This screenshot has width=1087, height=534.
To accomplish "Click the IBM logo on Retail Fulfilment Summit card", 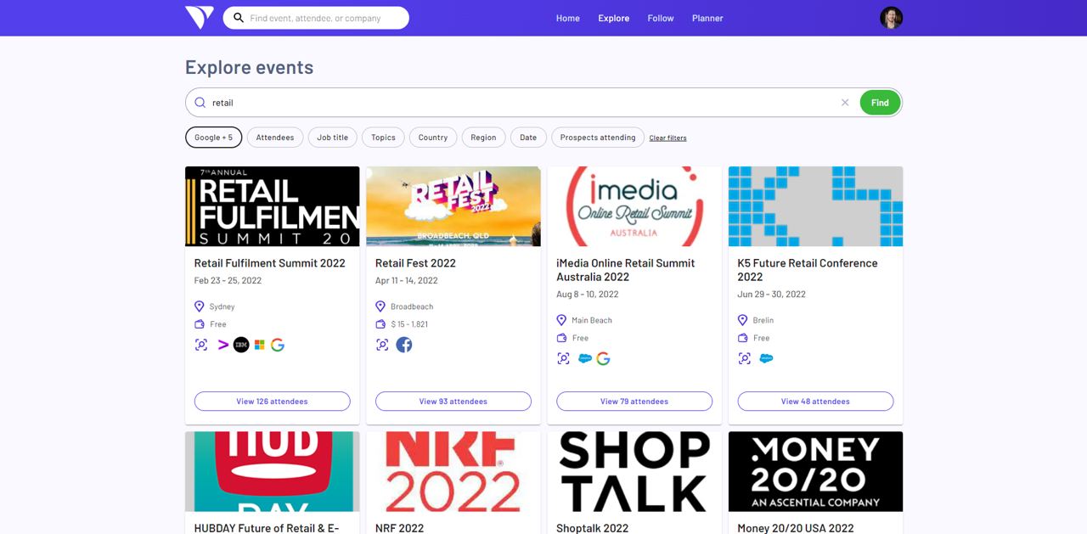I will pos(241,345).
